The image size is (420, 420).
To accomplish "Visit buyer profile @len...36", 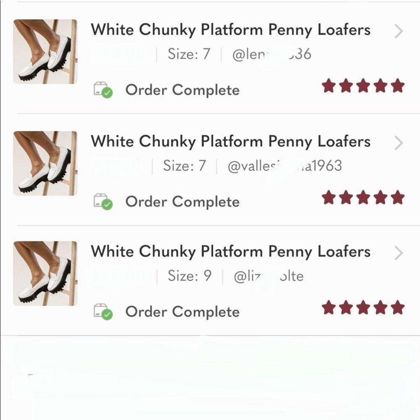I will [x=272, y=54].
